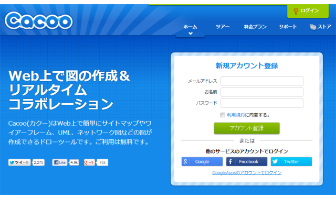Click the Web上で図の作成＆ headline
Viewport: 336px width, 199px height.
tap(69, 75)
